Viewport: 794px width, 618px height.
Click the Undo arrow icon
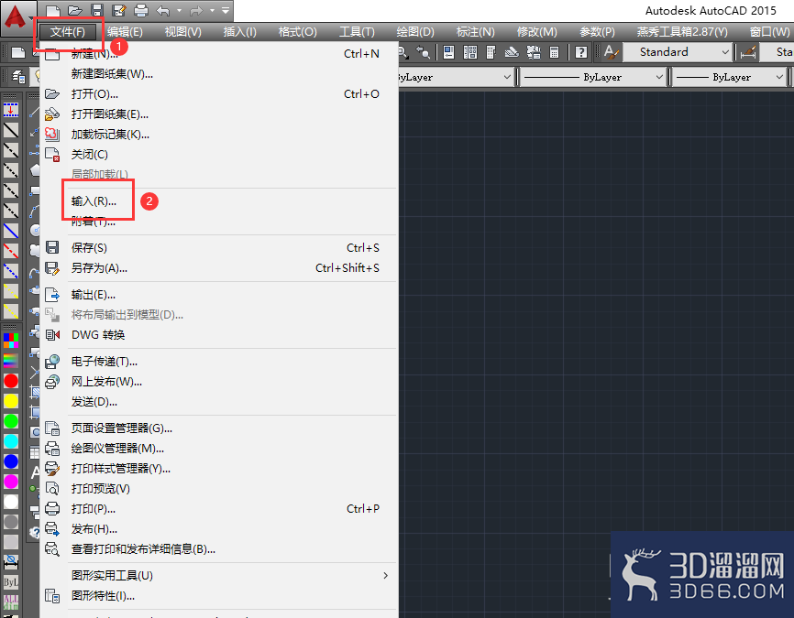[163, 11]
